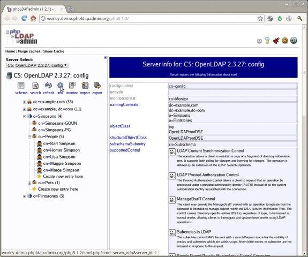Screen dimensions: 308x257
Task: Click the ManageDsaIT Control icon
Action: coord(172,200)
